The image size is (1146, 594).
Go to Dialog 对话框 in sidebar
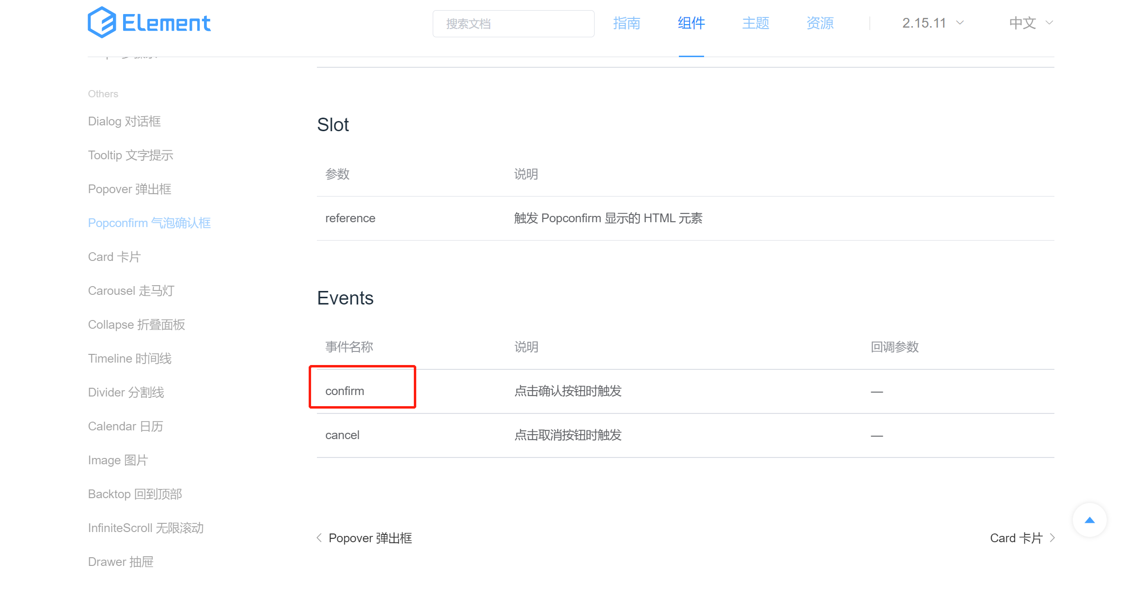pos(124,122)
